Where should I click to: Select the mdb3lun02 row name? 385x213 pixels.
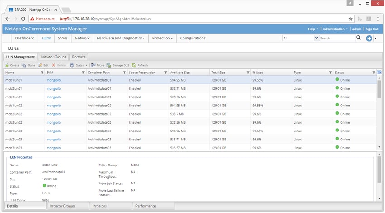(x=14, y=122)
